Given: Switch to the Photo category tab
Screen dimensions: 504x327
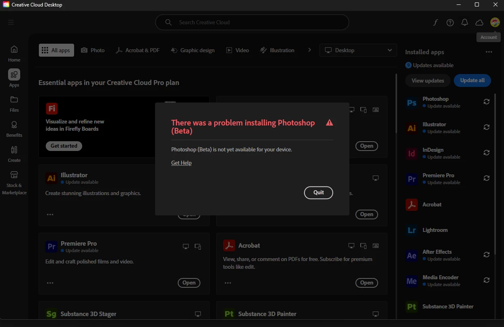Looking at the screenshot, I should point(93,50).
